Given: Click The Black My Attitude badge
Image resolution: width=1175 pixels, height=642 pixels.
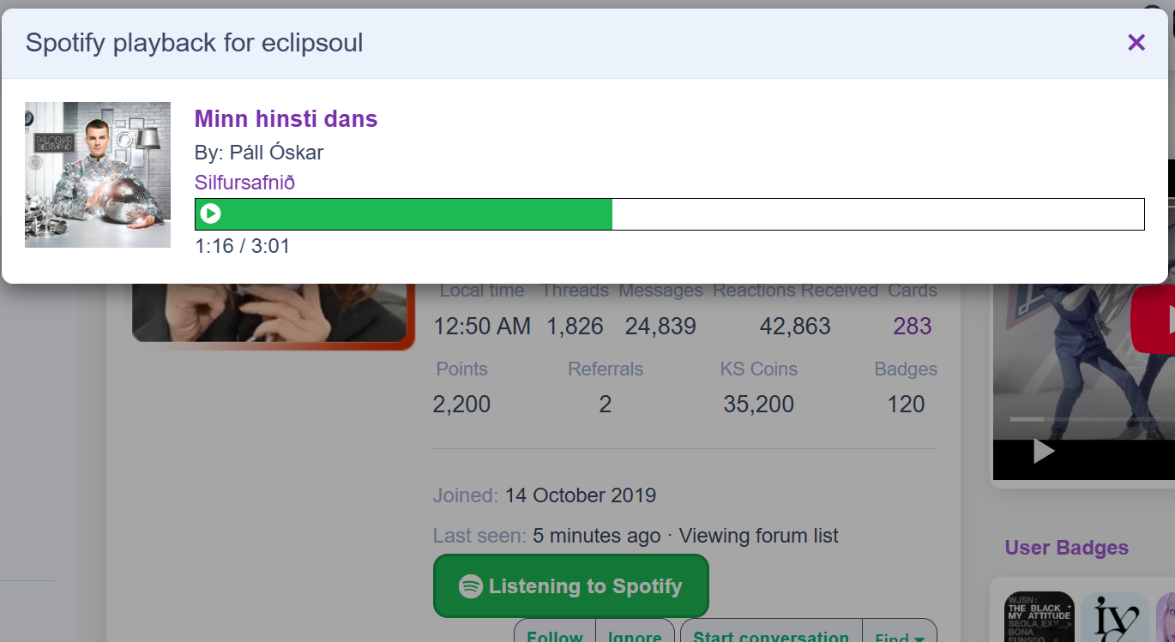Looking at the screenshot, I should coord(1039,617).
